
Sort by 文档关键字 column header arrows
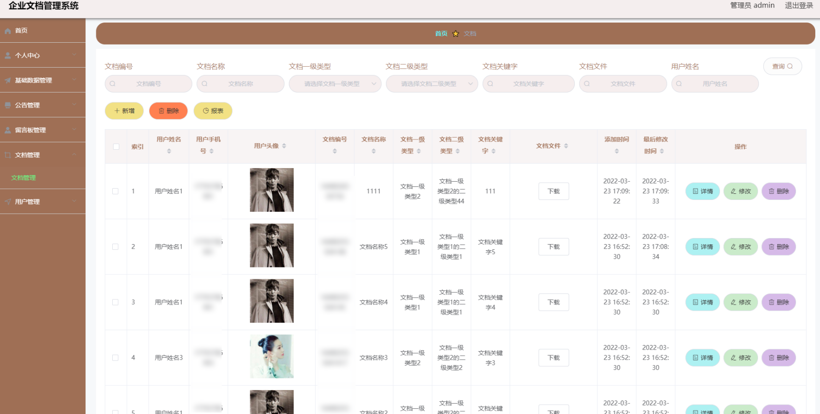(x=494, y=151)
